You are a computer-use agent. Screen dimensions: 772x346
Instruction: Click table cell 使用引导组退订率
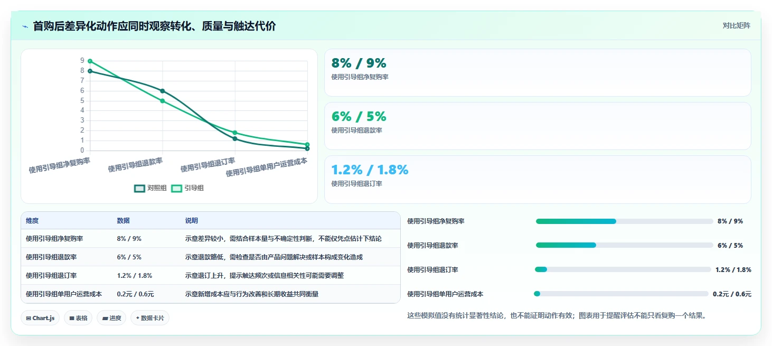(x=51, y=276)
